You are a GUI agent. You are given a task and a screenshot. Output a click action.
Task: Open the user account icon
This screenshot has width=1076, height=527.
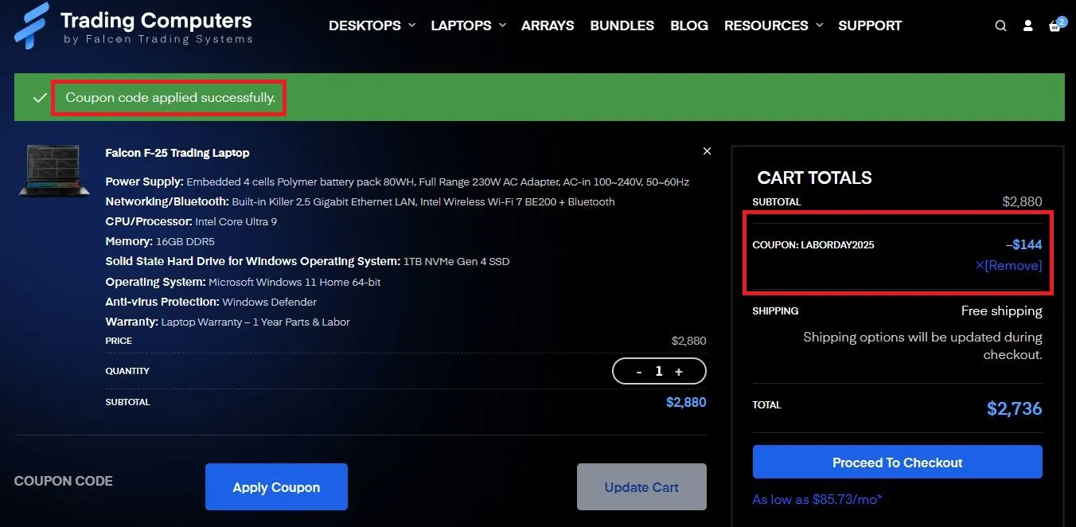1027,25
